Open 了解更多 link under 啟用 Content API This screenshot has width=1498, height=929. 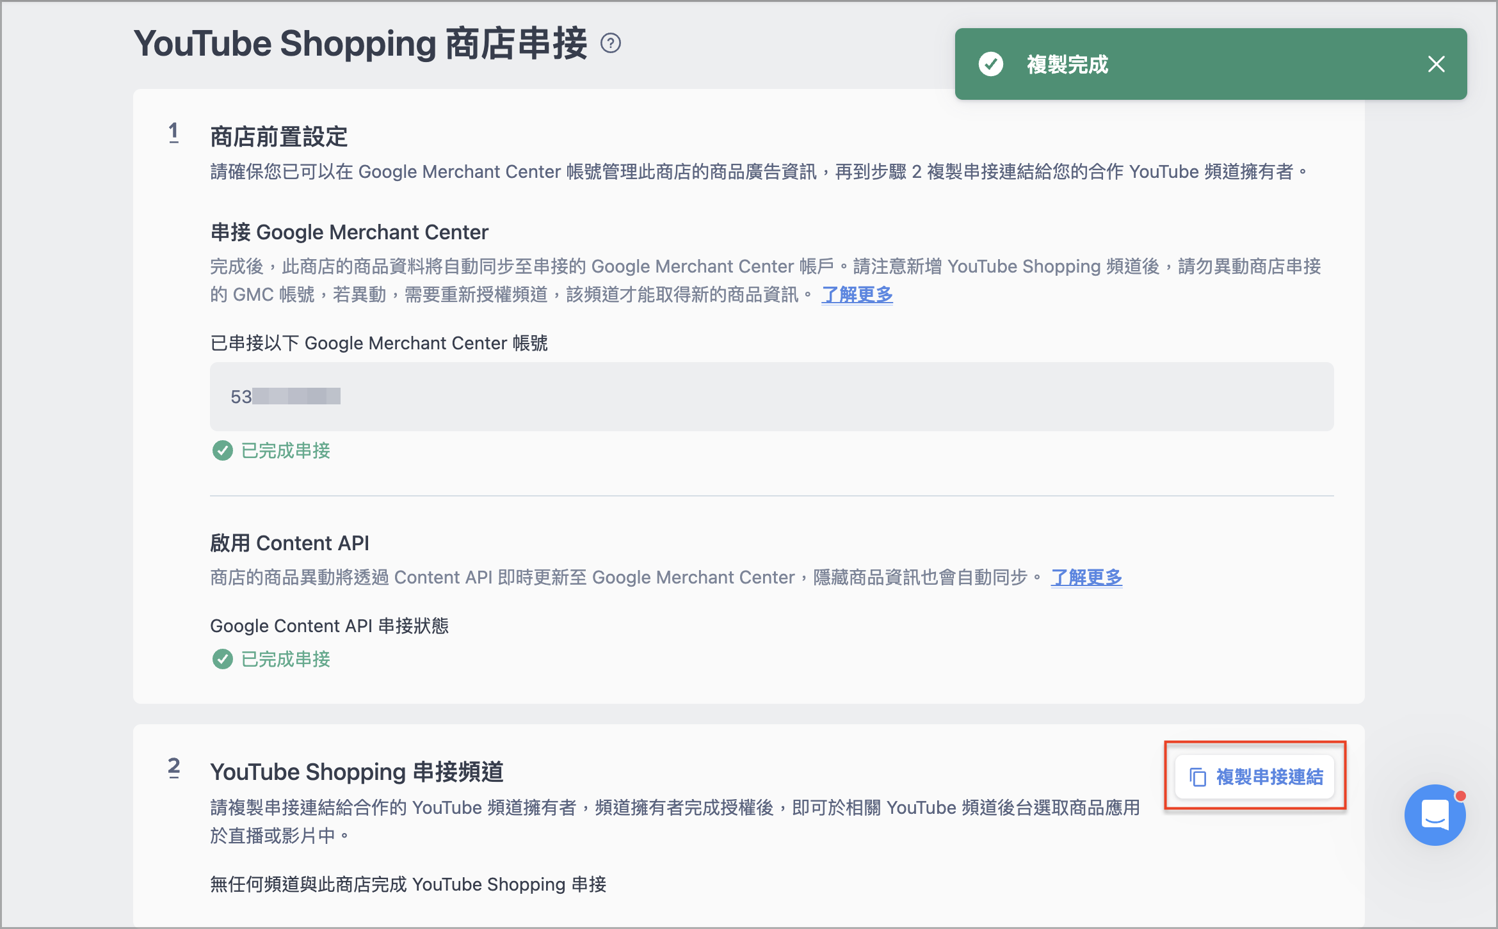pyautogui.click(x=1086, y=577)
